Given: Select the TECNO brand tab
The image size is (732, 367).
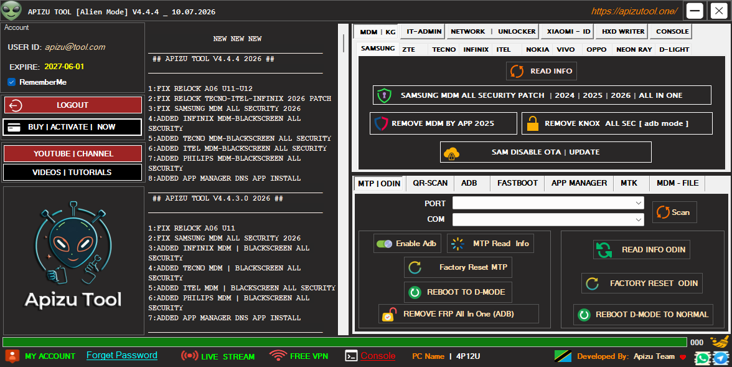Looking at the screenshot, I should tap(443, 50).
